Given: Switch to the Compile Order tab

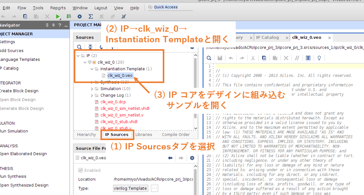Looking at the screenshot, I should (175, 135).
